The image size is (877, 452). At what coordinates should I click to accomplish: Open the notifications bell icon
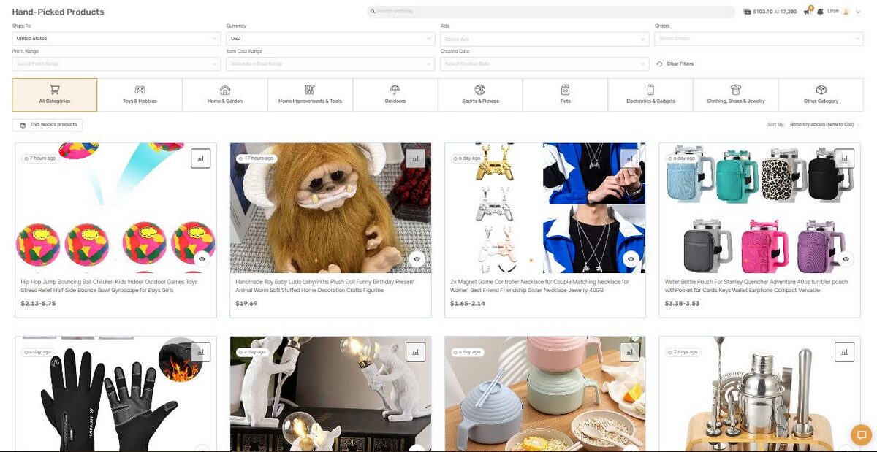820,12
